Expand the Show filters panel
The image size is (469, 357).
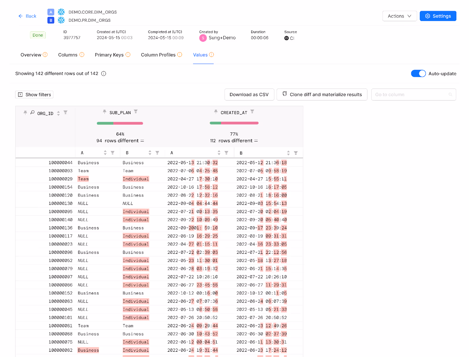click(34, 95)
